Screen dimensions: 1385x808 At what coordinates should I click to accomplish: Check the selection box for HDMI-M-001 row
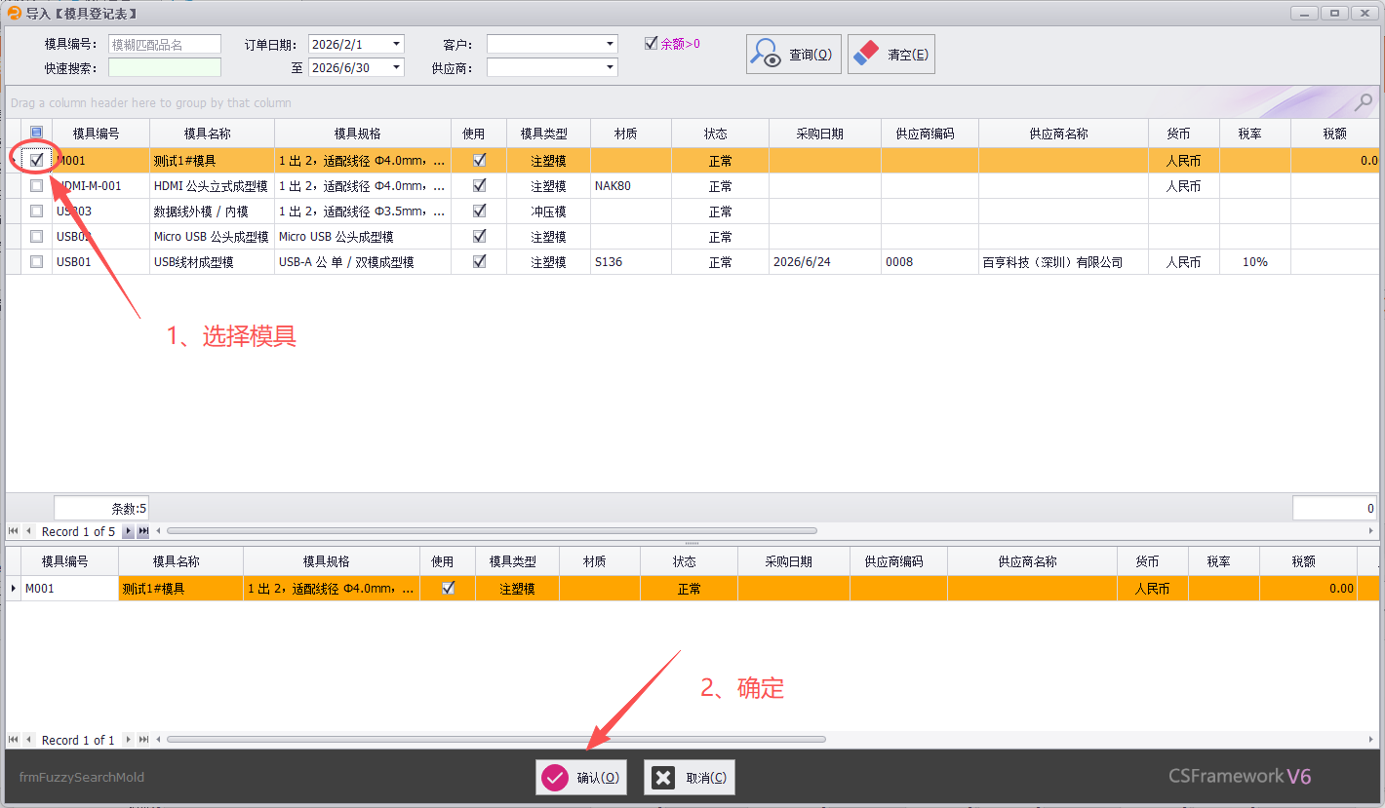[x=36, y=185]
